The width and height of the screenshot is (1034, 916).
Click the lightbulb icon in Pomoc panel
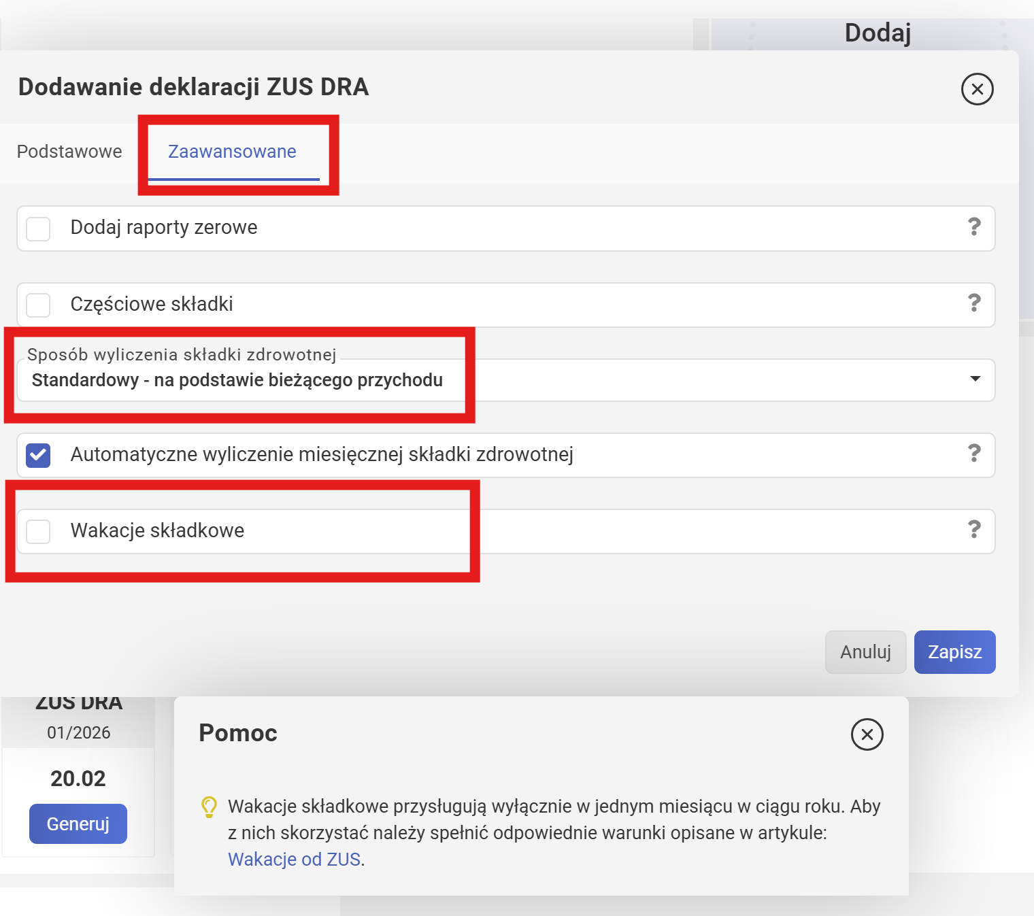(x=209, y=807)
